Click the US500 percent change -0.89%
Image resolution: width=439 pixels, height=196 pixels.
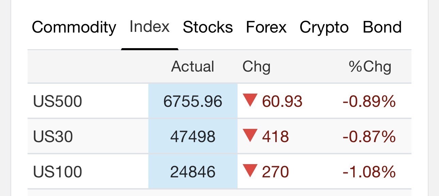[x=369, y=101]
